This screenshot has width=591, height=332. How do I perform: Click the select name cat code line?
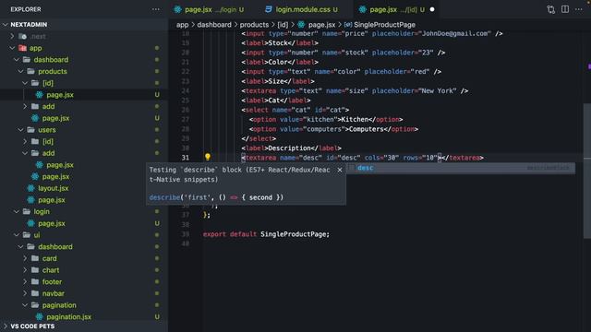(295, 110)
